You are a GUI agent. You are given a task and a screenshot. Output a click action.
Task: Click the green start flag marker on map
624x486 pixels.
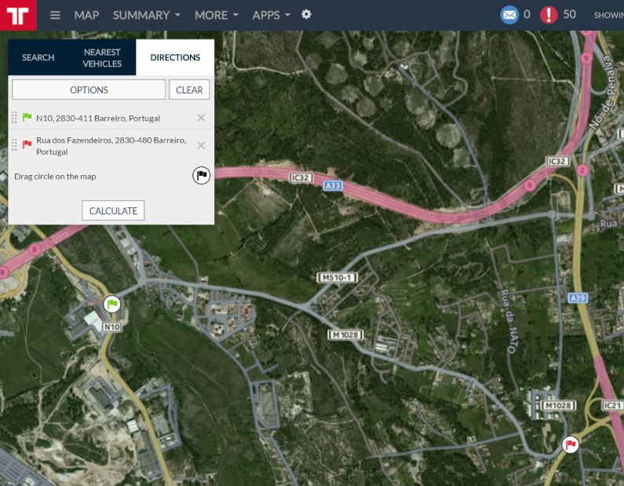[x=112, y=304]
